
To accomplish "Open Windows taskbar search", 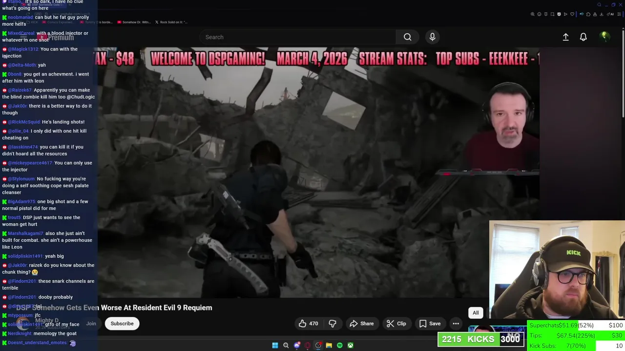I will coord(286,345).
